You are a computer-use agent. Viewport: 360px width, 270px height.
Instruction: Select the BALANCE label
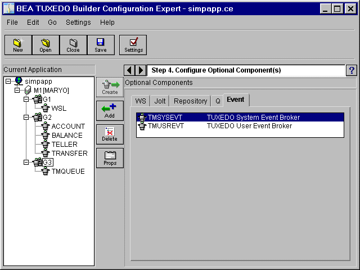pyautogui.click(x=67, y=135)
